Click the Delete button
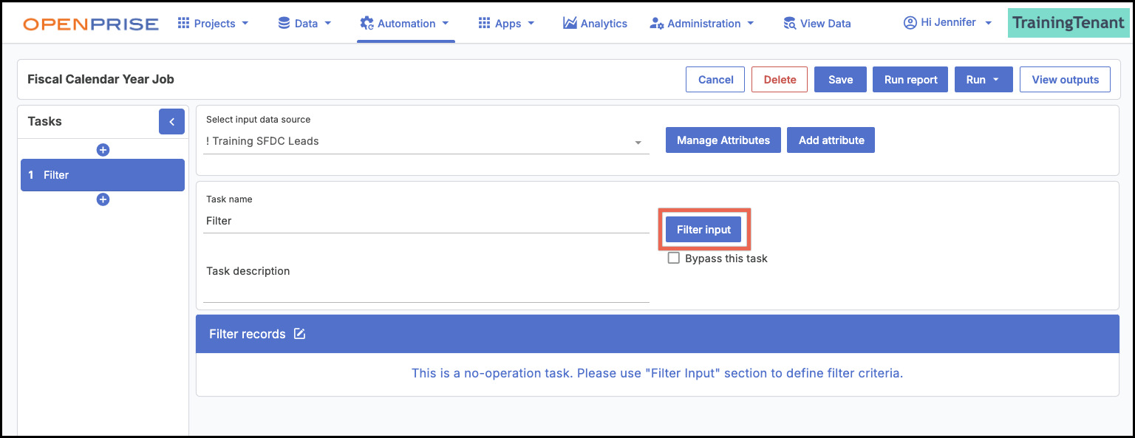Screen dimensions: 1135x438 [x=780, y=80]
